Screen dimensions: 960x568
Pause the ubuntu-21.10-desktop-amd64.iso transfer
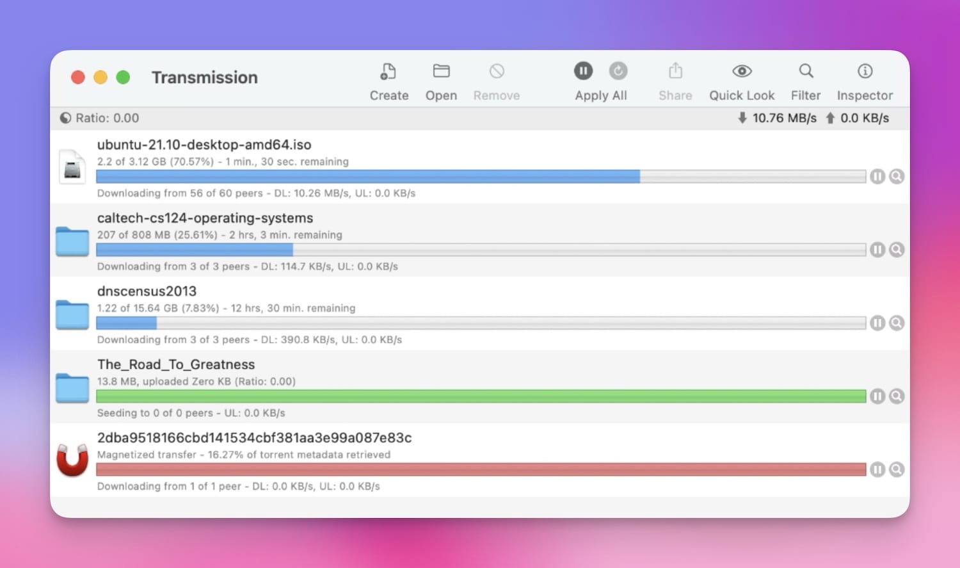point(877,176)
